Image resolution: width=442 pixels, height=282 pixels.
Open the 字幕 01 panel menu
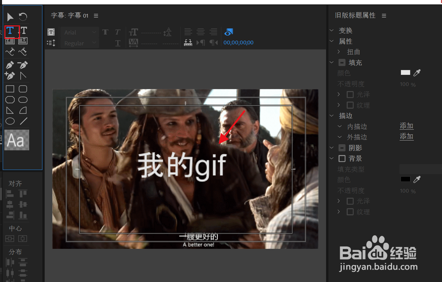click(x=96, y=16)
